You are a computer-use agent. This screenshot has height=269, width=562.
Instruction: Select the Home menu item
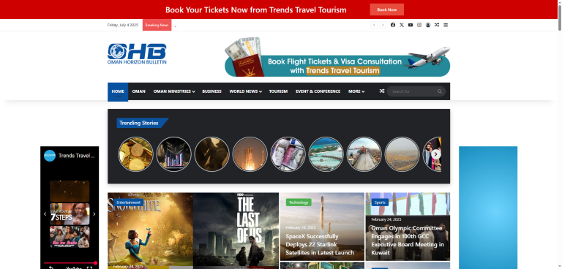(x=118, y=91)
